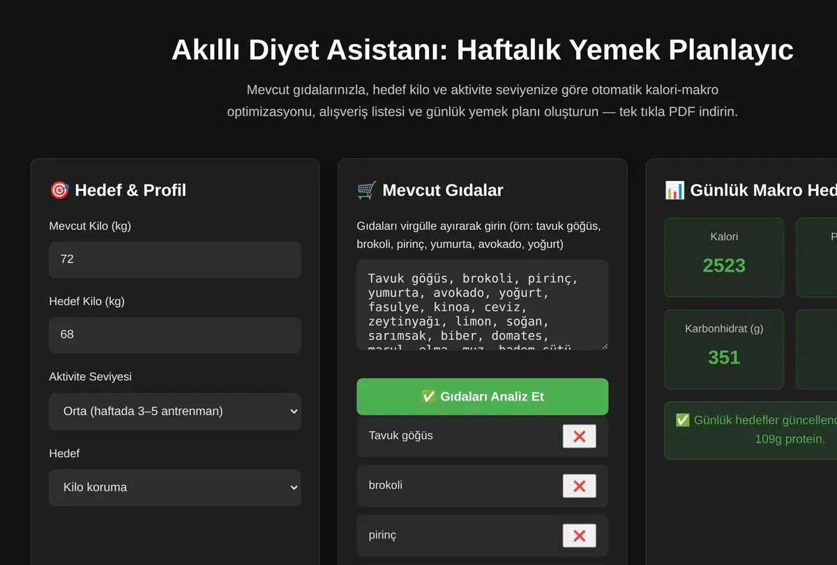The image size is (837, 565).
Task: Click the Karbonhidrat card showing 351
Action: coord(724,349)
